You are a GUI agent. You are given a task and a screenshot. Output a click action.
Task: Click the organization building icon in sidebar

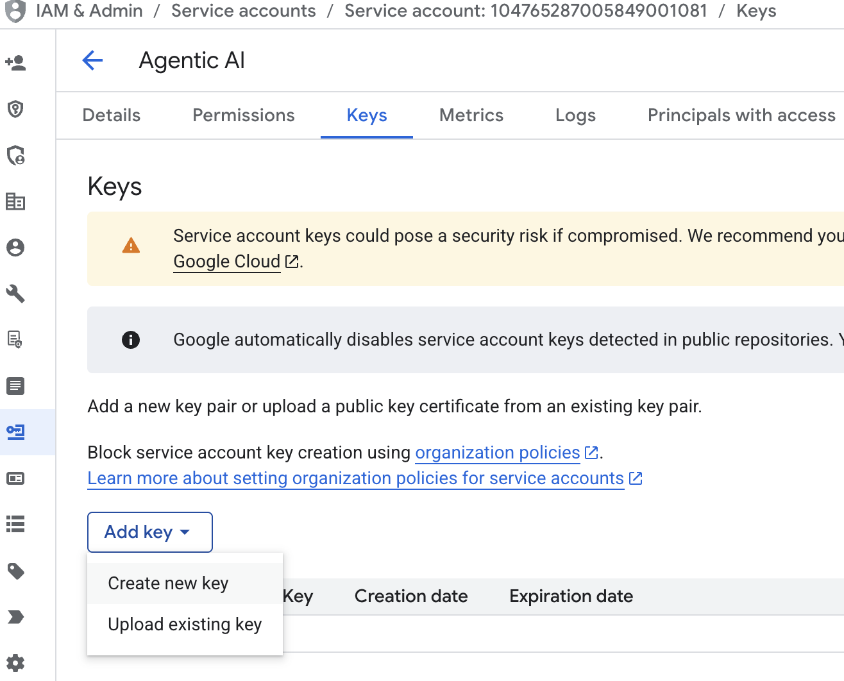point(15,201)
